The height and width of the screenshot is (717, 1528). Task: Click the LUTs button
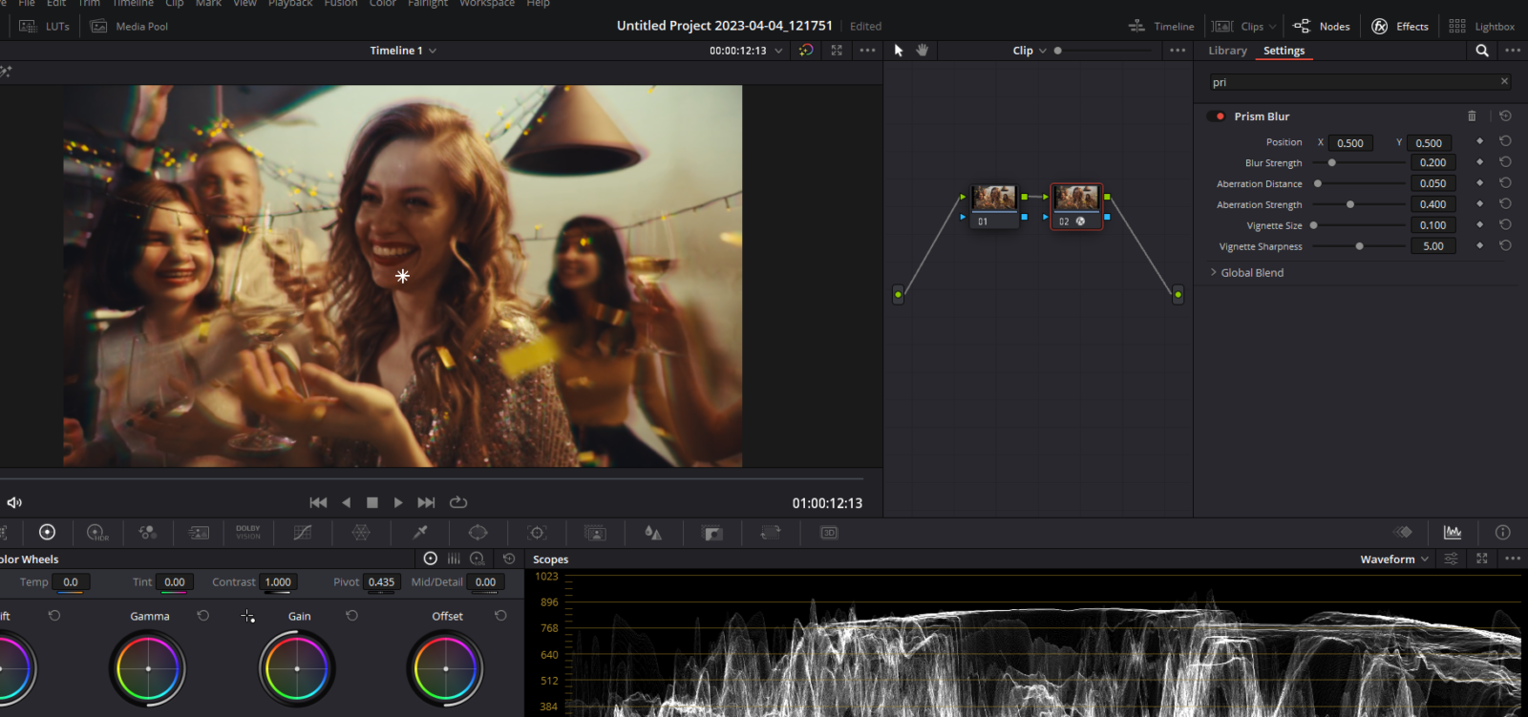point(45,27)
